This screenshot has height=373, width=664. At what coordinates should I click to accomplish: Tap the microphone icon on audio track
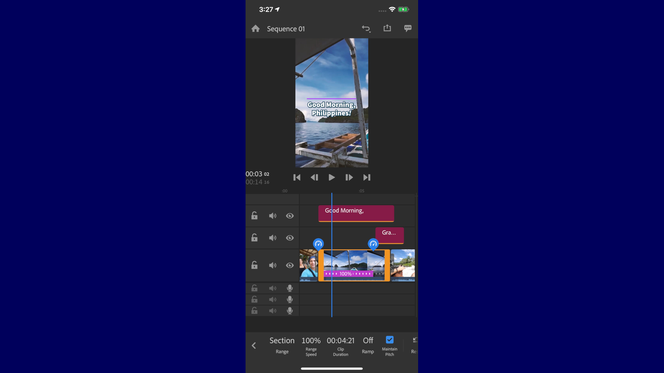click(x=290, y=288)
